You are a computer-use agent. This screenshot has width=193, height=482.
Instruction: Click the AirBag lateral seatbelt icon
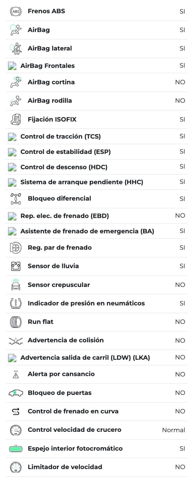point(16,48)
